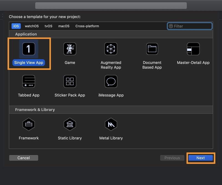The width and height of the screenshot is (222, 185).
Task: Pick the Document Based App folder icon
Action: pyautogui.click(x=152, y=49)
